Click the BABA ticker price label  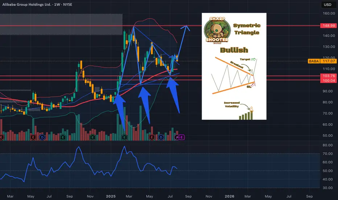(x=314, y=61)
